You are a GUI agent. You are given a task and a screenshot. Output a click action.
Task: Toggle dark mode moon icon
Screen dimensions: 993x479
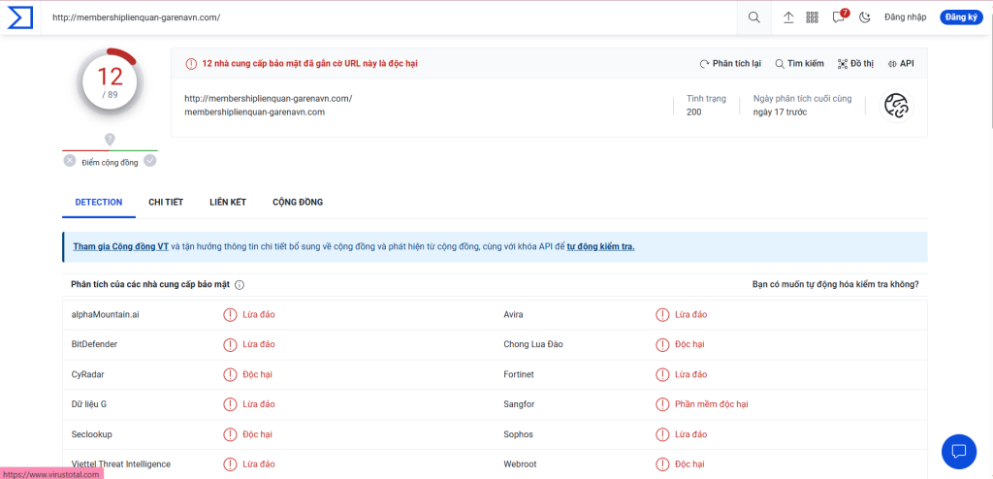point(865,17)
